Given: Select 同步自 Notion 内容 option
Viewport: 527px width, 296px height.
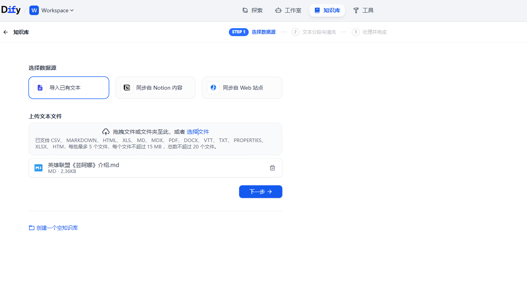Looking at the screenshot, I should pyautogui.click(x=155, y=88).
